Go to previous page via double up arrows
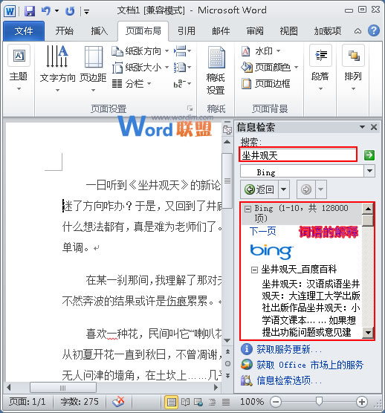 (227, 351)
